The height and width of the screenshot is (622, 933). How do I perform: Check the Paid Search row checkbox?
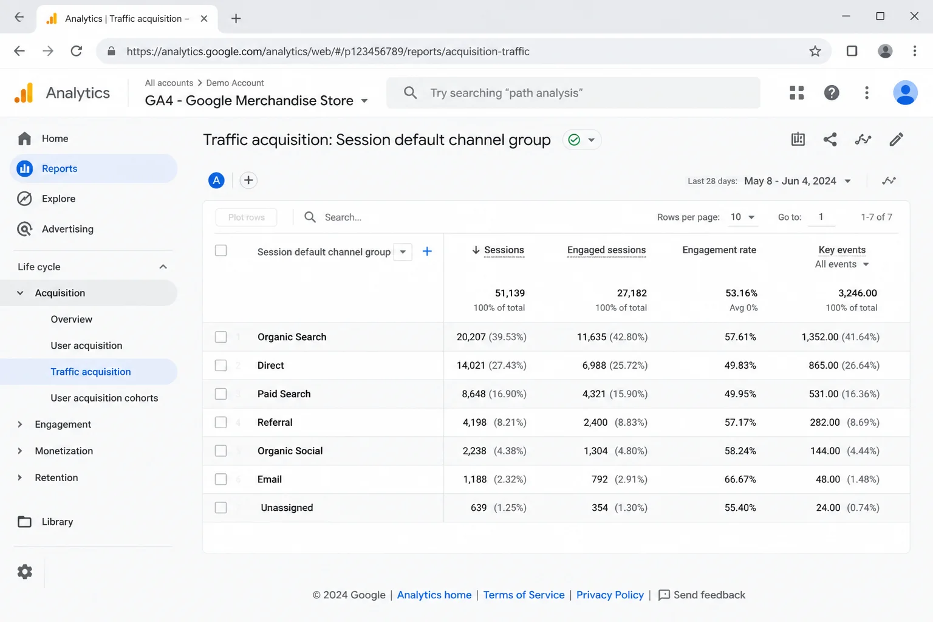pos(221,394)
